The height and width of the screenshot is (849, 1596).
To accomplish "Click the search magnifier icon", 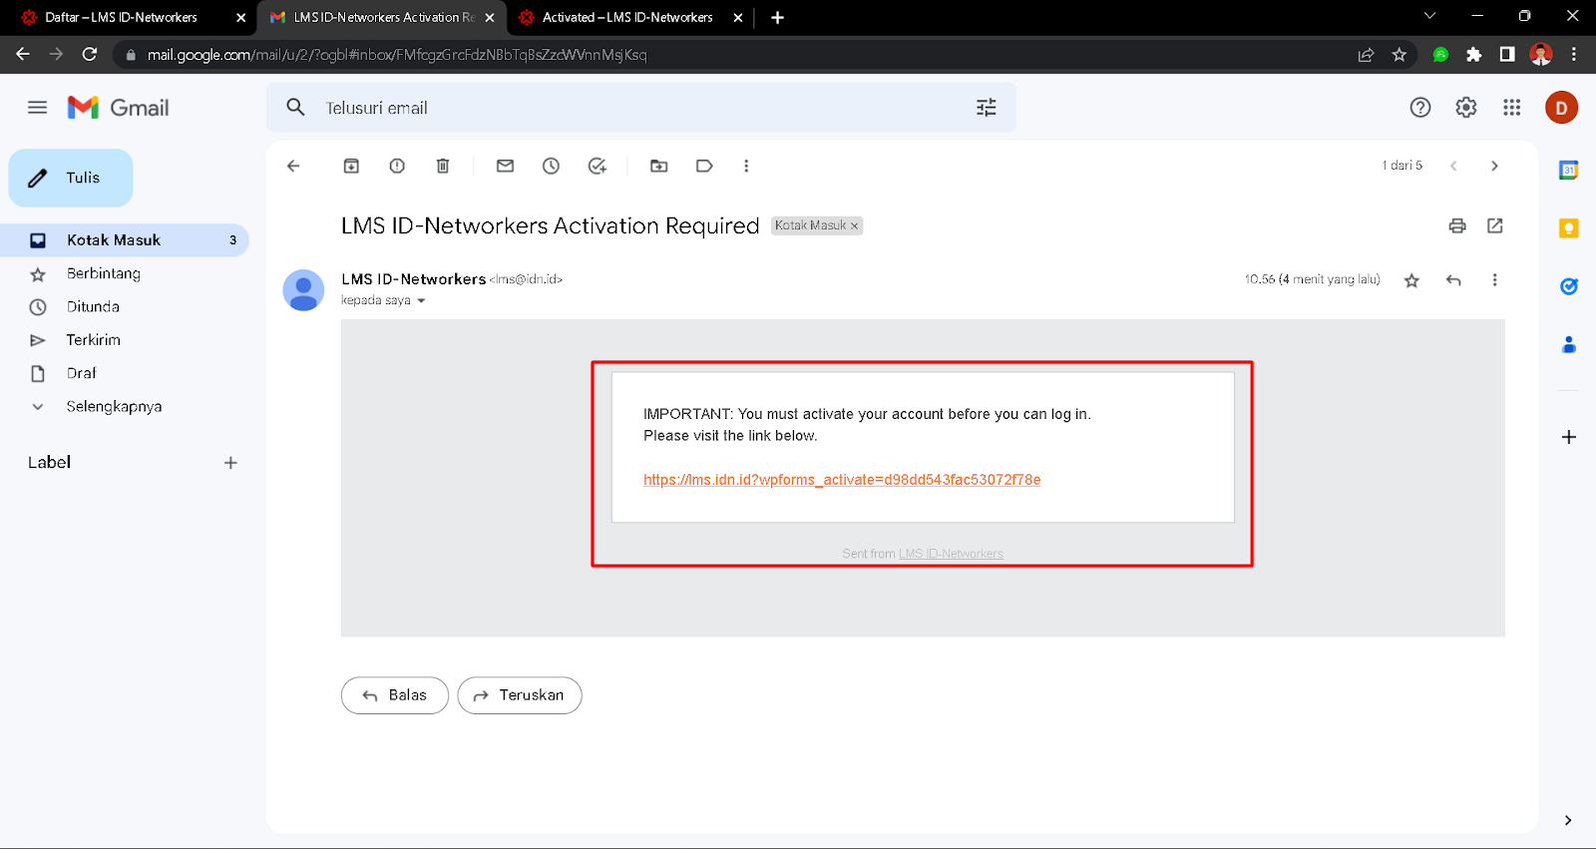I will coord(295,107).
